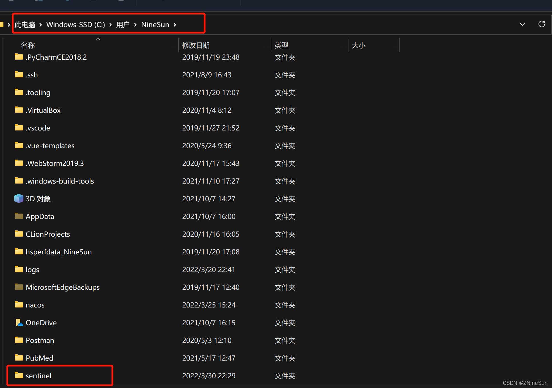Image resolution: width=552 pixels, height=388 pixels.
Task: Select the CLionProjects folder icon
Action: point(19,234)
